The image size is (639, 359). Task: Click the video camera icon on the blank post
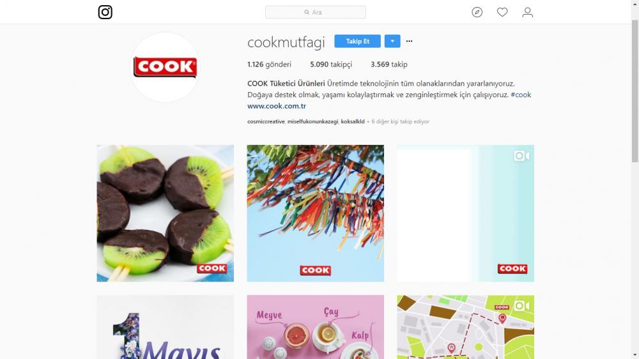pos(521,156)
